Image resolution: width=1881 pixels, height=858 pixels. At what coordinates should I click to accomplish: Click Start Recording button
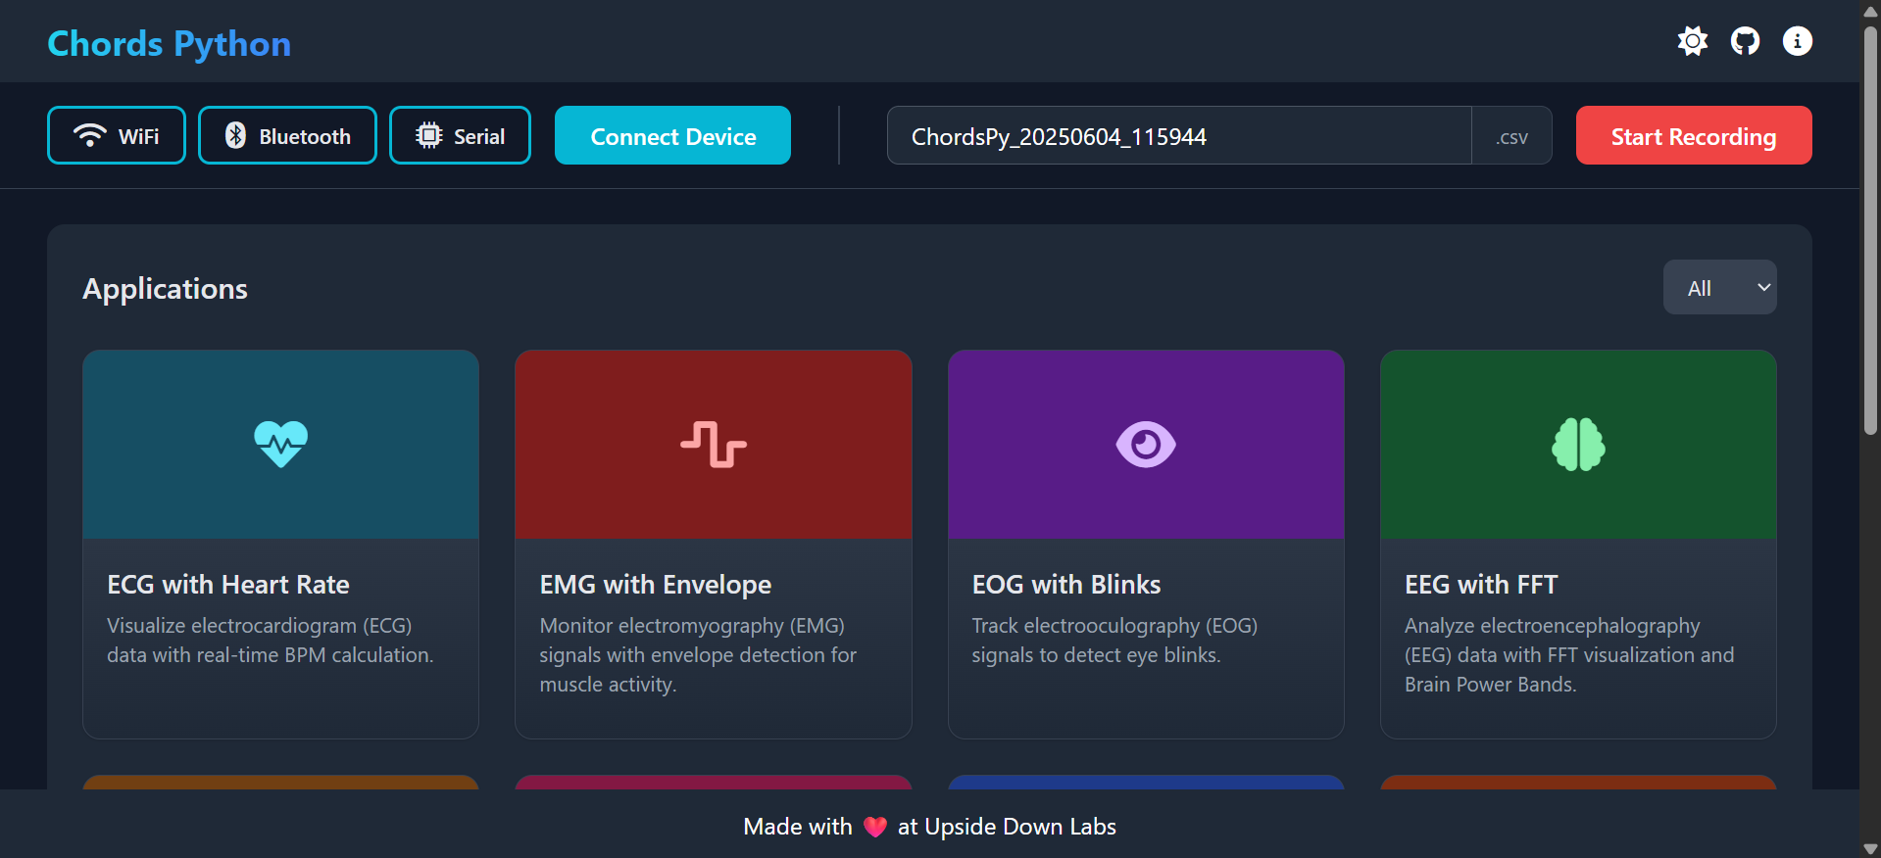click(1693, 136)
